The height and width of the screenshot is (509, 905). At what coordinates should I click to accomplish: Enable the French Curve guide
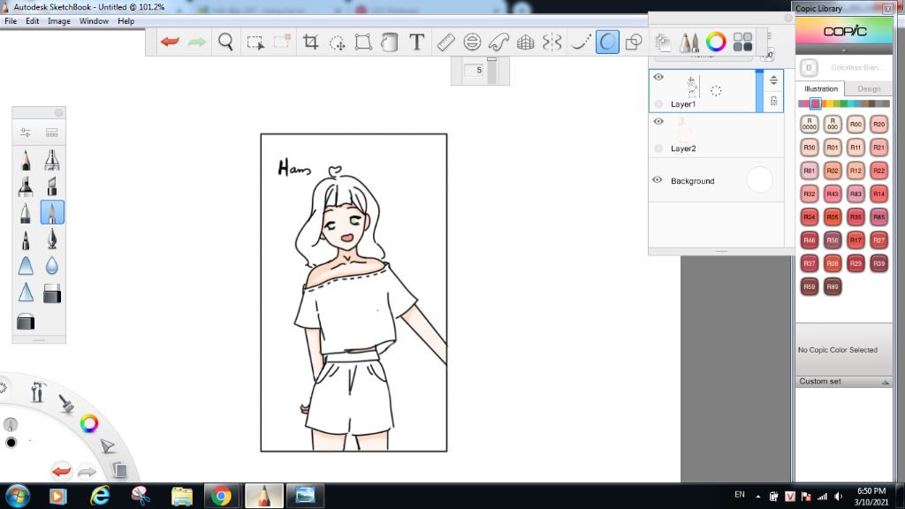tap(498, 42)
